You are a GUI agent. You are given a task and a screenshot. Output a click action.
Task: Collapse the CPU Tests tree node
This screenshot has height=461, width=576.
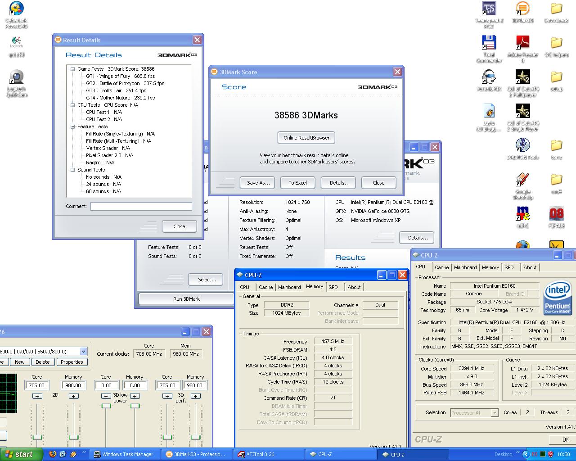point(72,105)
